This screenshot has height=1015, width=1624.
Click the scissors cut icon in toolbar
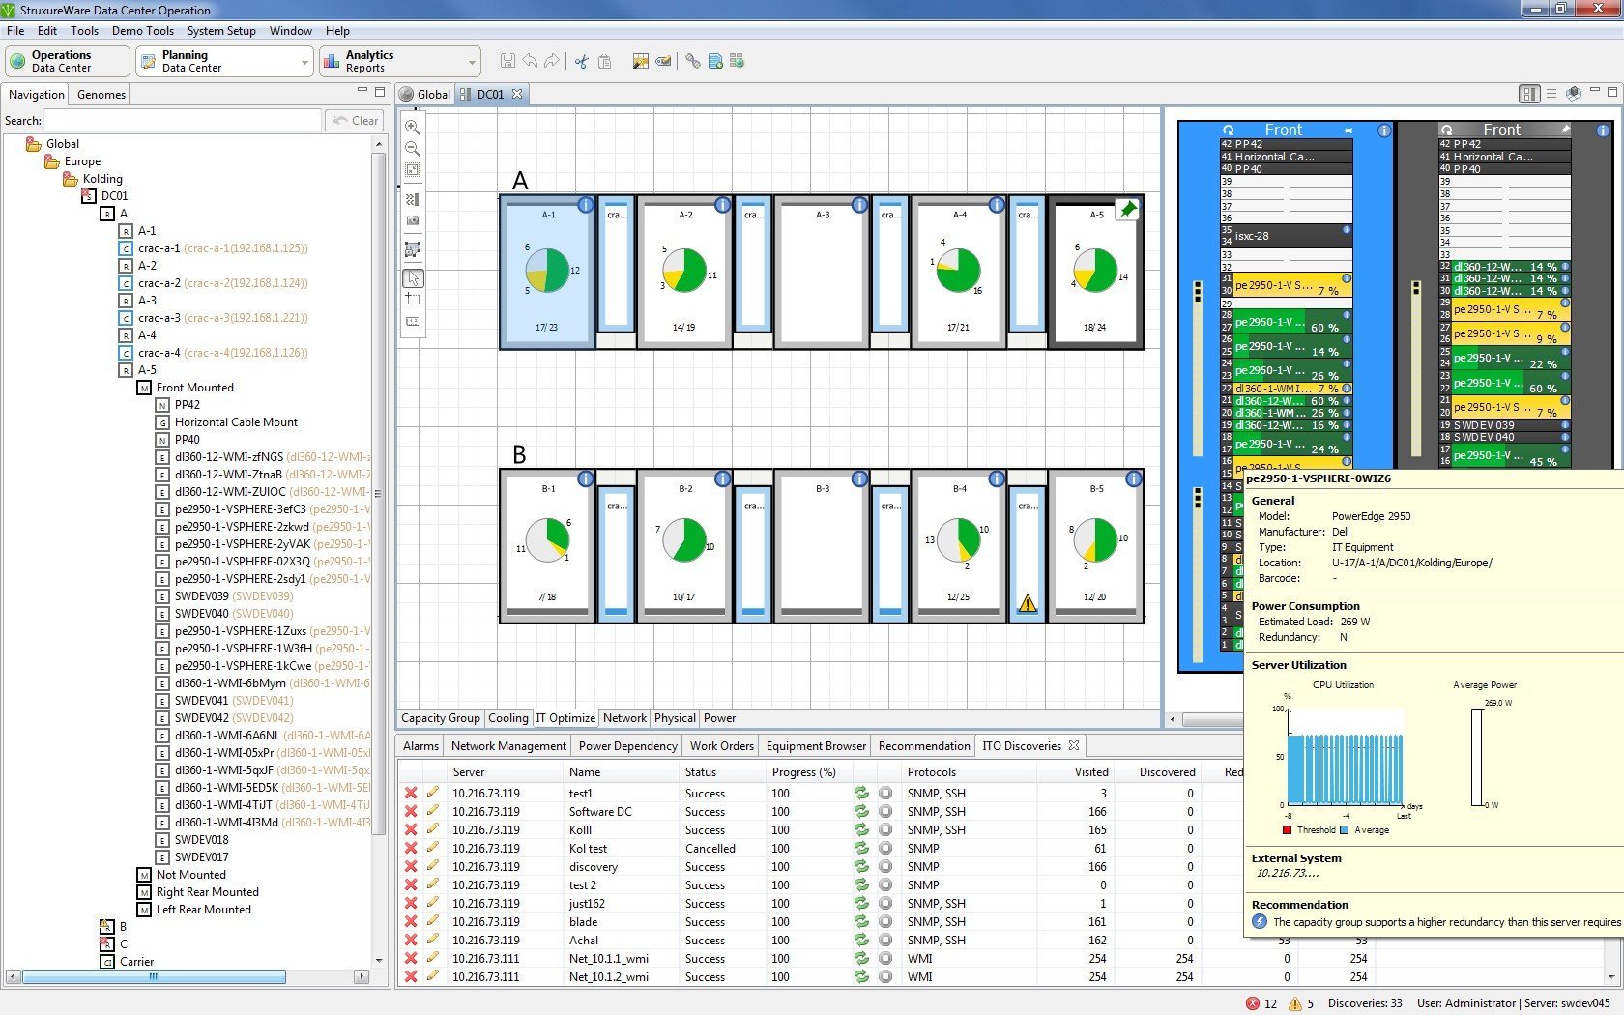[581, 62]
